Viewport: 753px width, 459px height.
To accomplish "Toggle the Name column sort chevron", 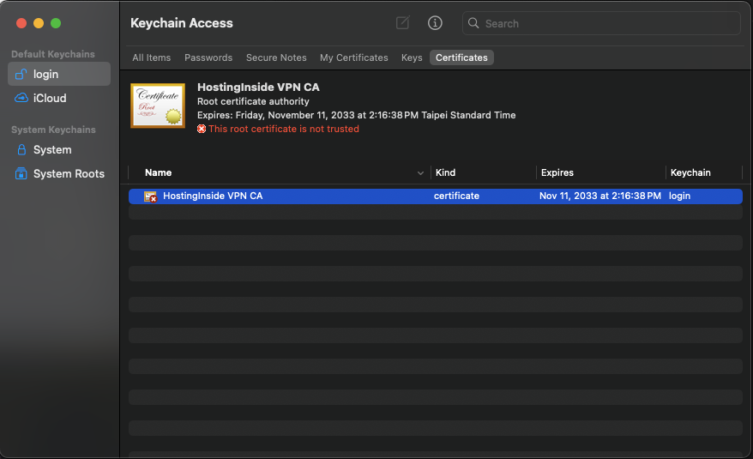I will click(x=420, y=173).
